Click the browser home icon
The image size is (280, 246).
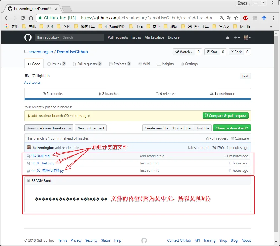31,18
